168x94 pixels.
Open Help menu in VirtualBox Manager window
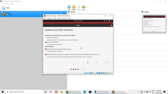(12, 4)
